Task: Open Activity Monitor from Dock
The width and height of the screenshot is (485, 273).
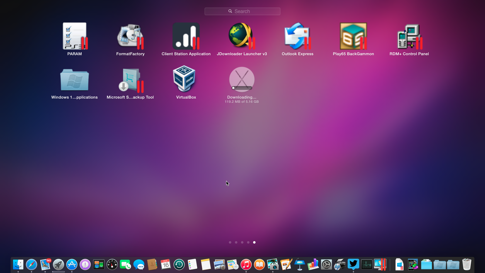Action: [x=367, y=265]
